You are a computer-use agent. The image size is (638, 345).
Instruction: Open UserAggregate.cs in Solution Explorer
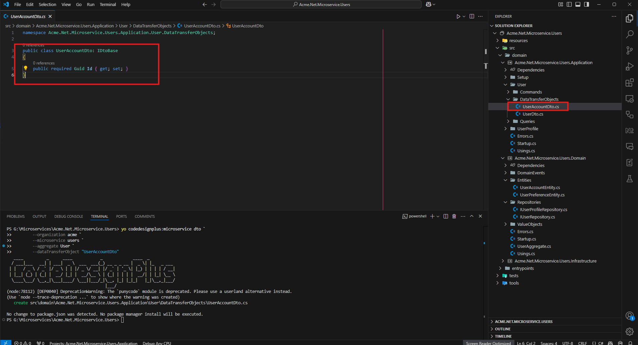534,246
